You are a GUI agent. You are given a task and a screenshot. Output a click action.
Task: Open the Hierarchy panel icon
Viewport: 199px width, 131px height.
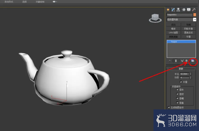178,10
